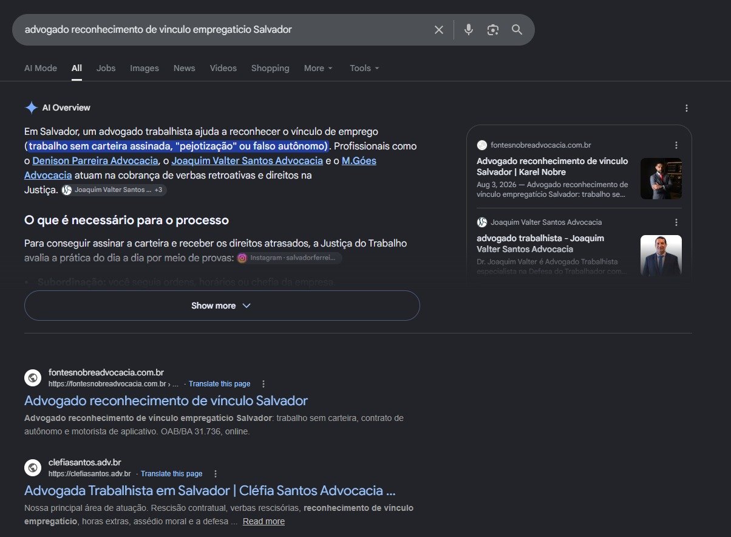Click the favicon in the fontesnobreadvocacia.com.br source card
Screen dimensions: 731x537
[x=482, y=145]
